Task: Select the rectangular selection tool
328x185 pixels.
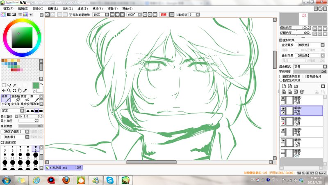Action: coord(4,85)
